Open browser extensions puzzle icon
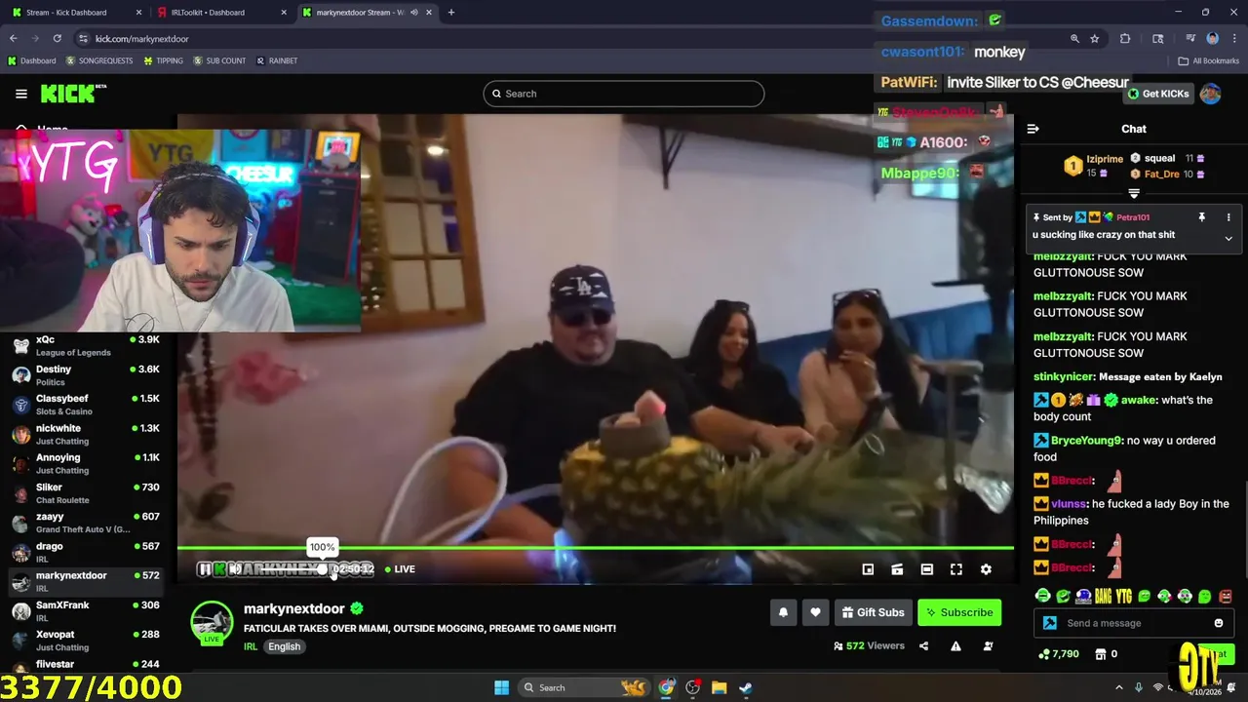Image resolution: width=1248 pixels, height=702 pixels. [1125, 38]
